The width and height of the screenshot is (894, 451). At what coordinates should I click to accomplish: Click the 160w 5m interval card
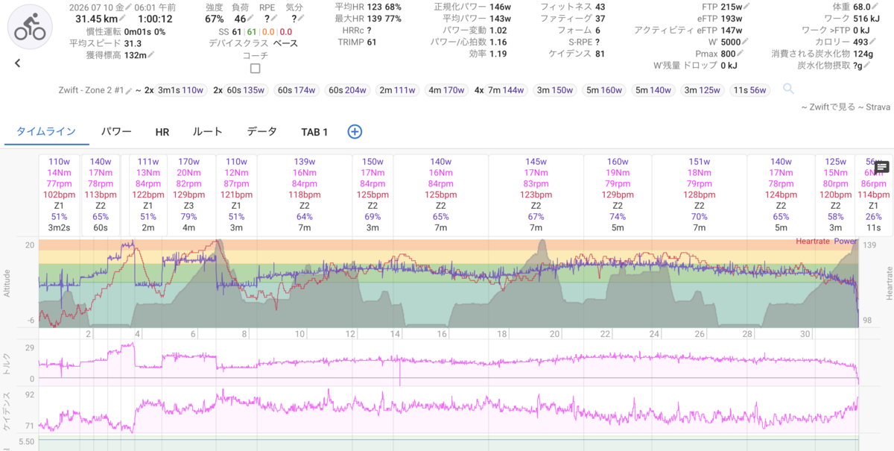(618, 195)
